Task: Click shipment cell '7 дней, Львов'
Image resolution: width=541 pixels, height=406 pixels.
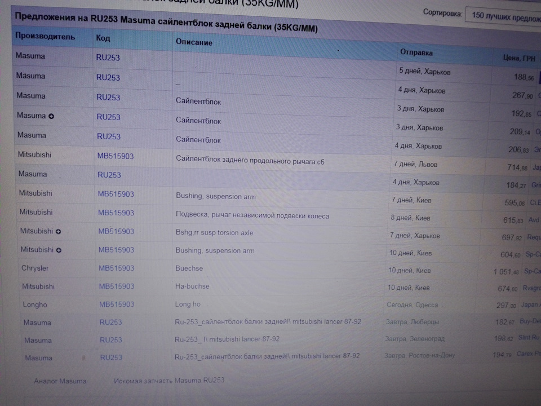Action: click(415, 164)
